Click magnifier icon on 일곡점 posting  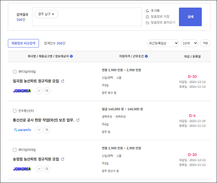(47, 91)
